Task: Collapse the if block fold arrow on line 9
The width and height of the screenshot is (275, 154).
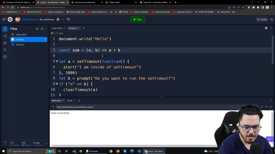Action: point(57,84)
